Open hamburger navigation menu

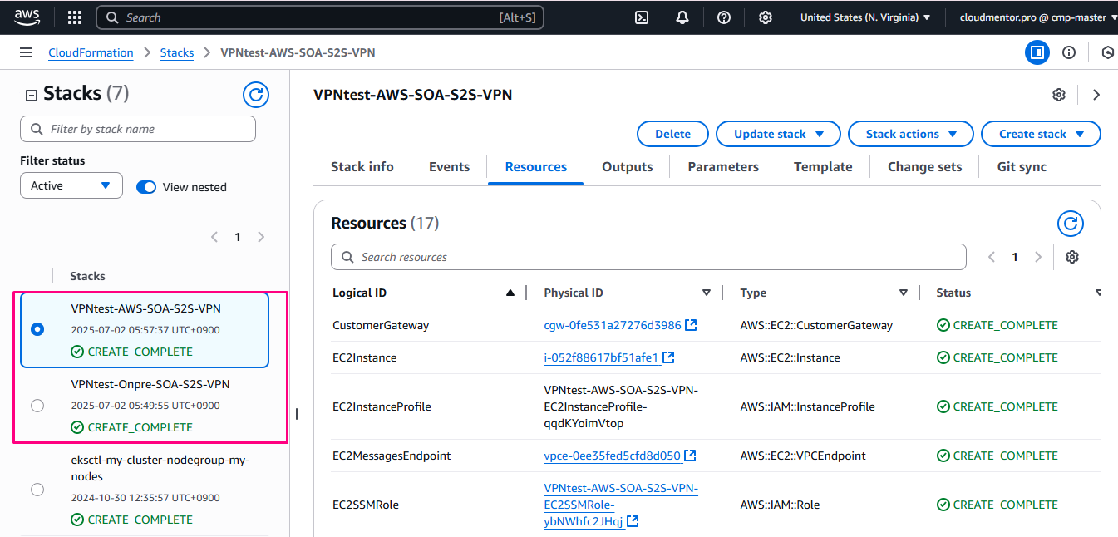(x=26, y=52)
